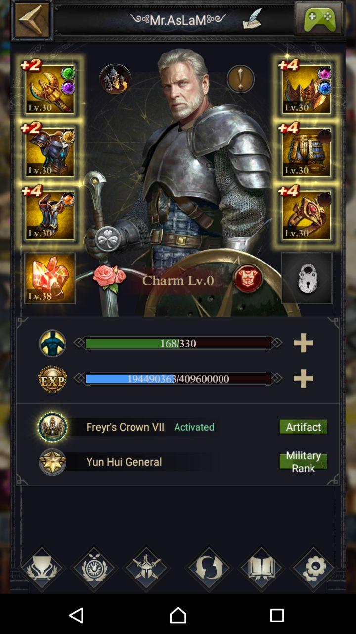This screenshot has height=634, width=356.
Task: Tap the red armor emblem icon
Action: [248, 278]
